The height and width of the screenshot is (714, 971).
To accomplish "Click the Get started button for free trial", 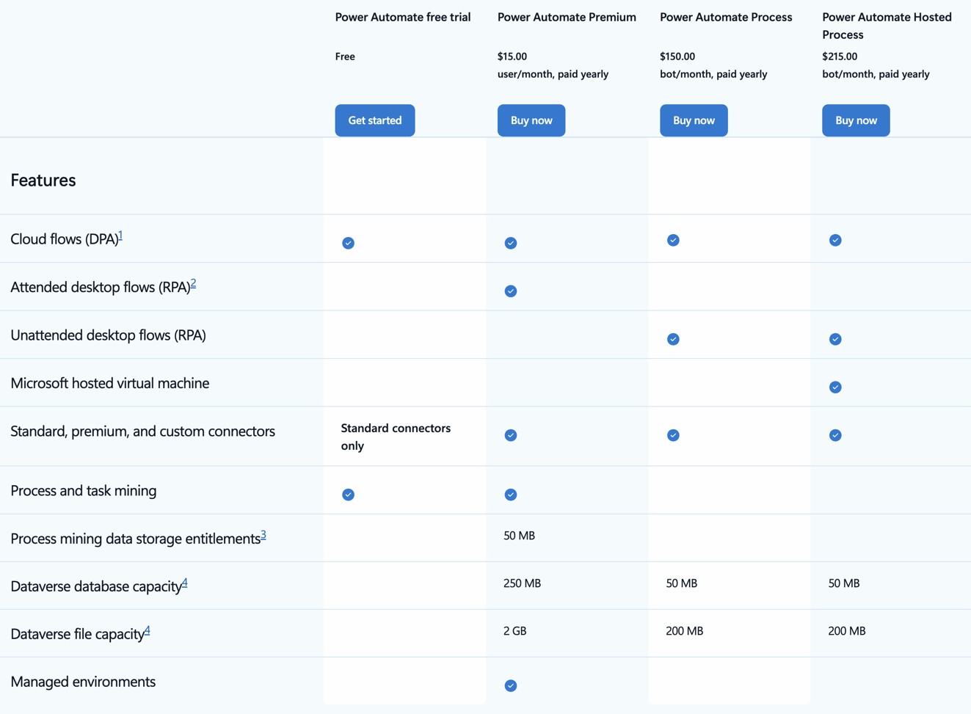I will (x=375, y=120).
